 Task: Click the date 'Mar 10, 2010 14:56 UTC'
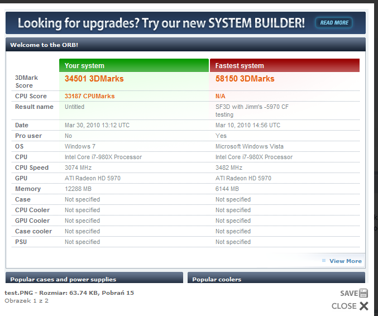(x=247, y=125)
